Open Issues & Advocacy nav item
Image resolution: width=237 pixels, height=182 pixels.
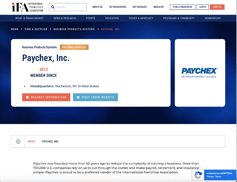tap(141, 18)
